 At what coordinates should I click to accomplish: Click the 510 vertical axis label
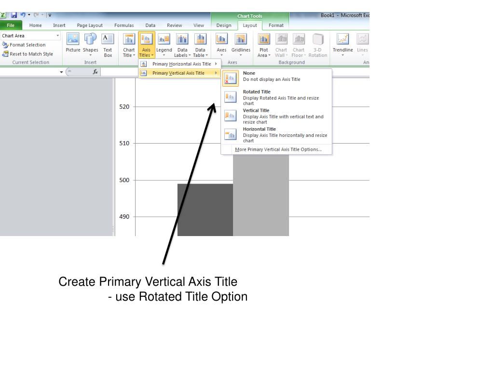124,143
